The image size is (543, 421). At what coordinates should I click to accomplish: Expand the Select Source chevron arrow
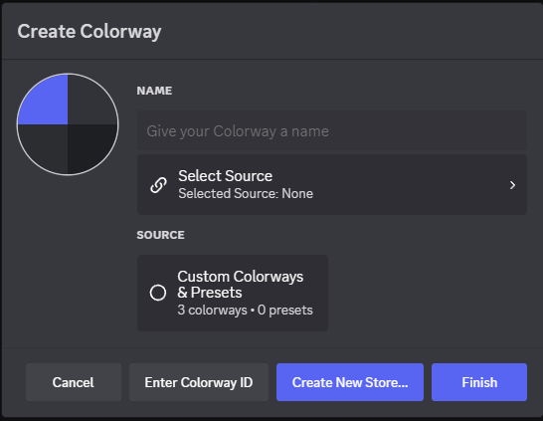point(512,185)
